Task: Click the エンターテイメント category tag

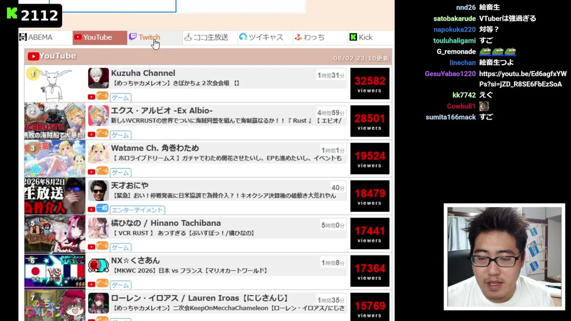Action: tap(137, 210)
